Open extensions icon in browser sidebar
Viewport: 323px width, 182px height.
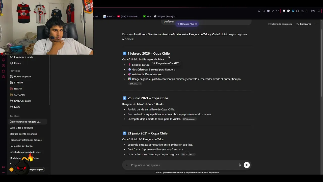tap(3, 71)
